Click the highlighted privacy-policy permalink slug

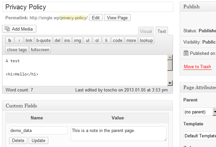click(x=73, y=18)
